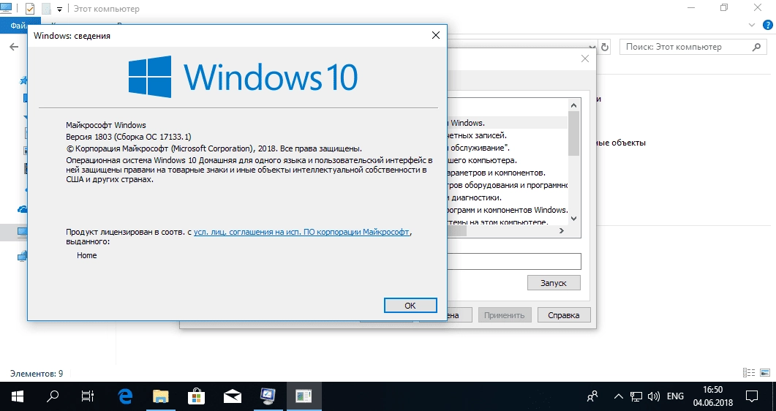Select the row ending 'етных записей.'
Image resolution: width=776 pixels, height=411 pixels.
coord(508,135)
